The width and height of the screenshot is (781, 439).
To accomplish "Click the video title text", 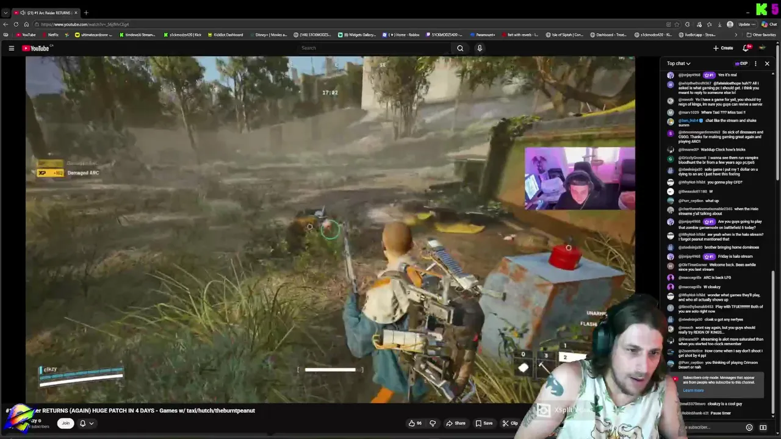I will [x=131, y=411].
